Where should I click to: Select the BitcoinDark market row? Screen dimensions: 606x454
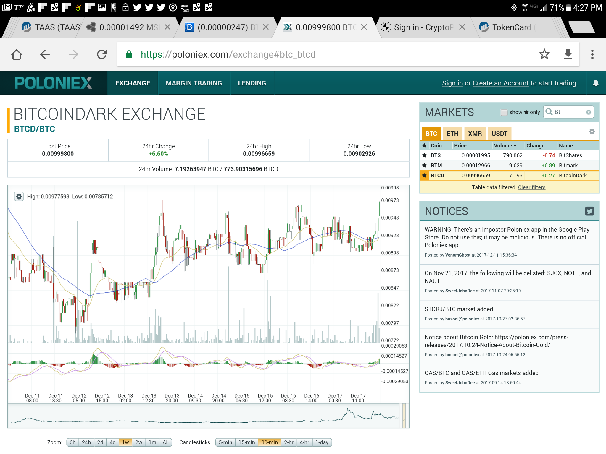click(510, 175)
